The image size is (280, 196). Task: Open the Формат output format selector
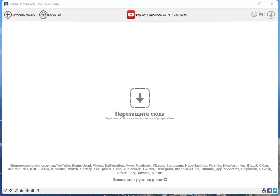[157, 15]
